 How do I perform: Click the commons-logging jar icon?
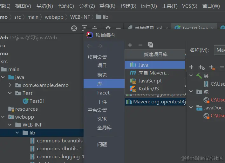click(32, 157)
